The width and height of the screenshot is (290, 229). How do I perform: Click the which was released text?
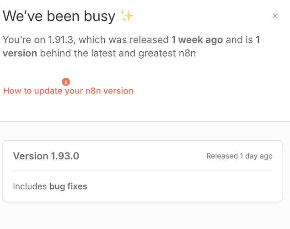[x=124, y=40]
